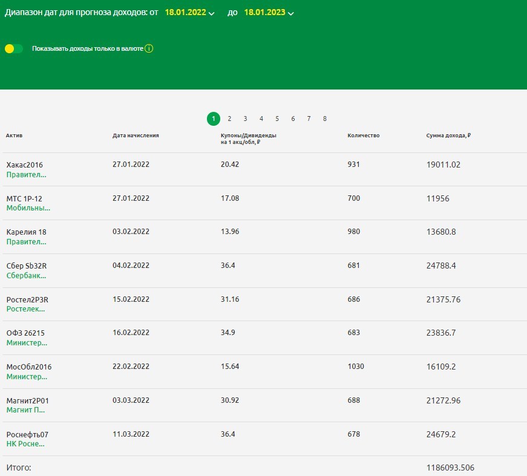The image size is (527, 476).
Task: Select page 5 in pagination
Action: (x=277, y=119)
